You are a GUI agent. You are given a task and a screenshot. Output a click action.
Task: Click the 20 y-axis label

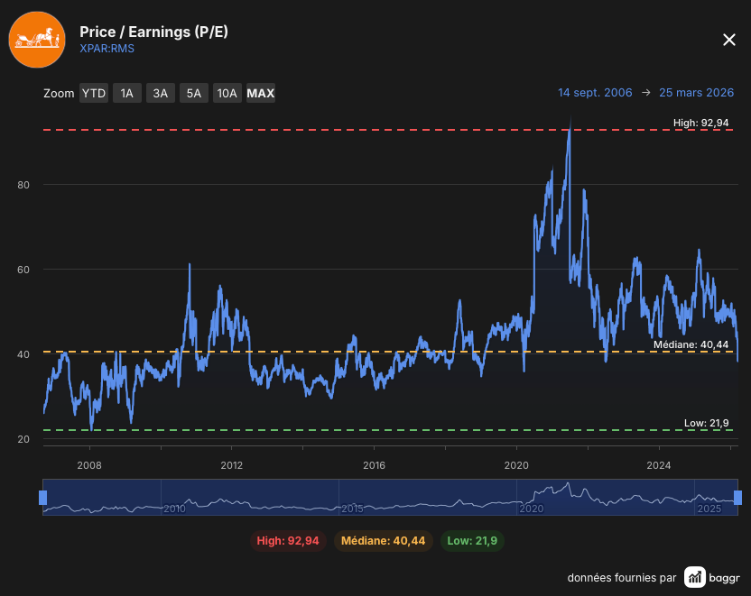[x=23, y=439]
